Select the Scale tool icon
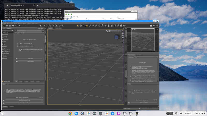Screen dimensions: 207x116 click(x=96, y=26)
